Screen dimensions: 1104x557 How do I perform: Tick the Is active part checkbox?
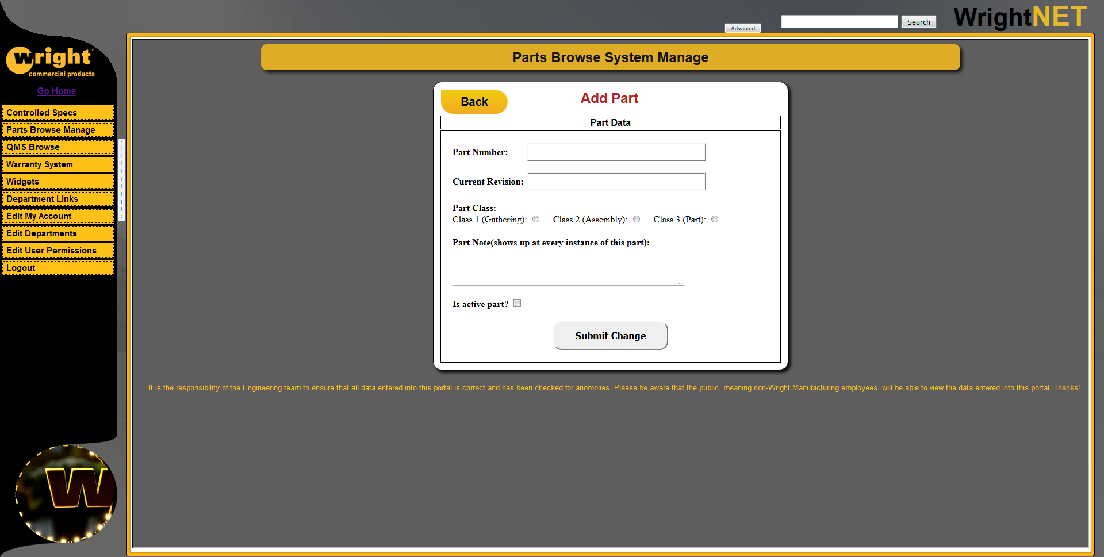[517, 304]
